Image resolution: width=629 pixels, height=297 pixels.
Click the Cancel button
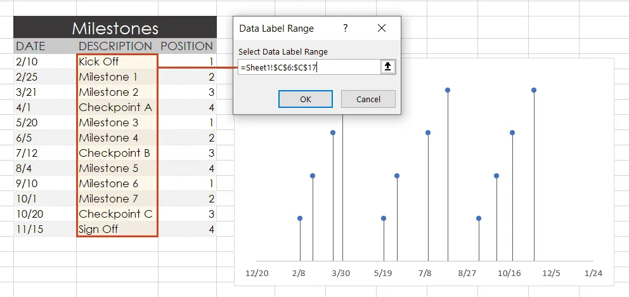coord(368,99)
